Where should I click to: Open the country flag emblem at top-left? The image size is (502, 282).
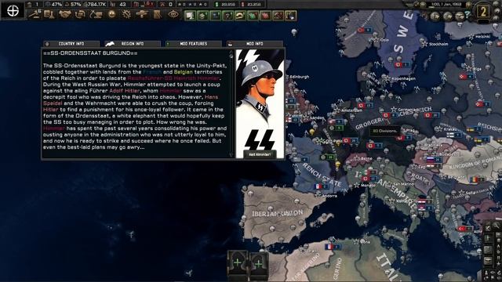pos(13,10)
